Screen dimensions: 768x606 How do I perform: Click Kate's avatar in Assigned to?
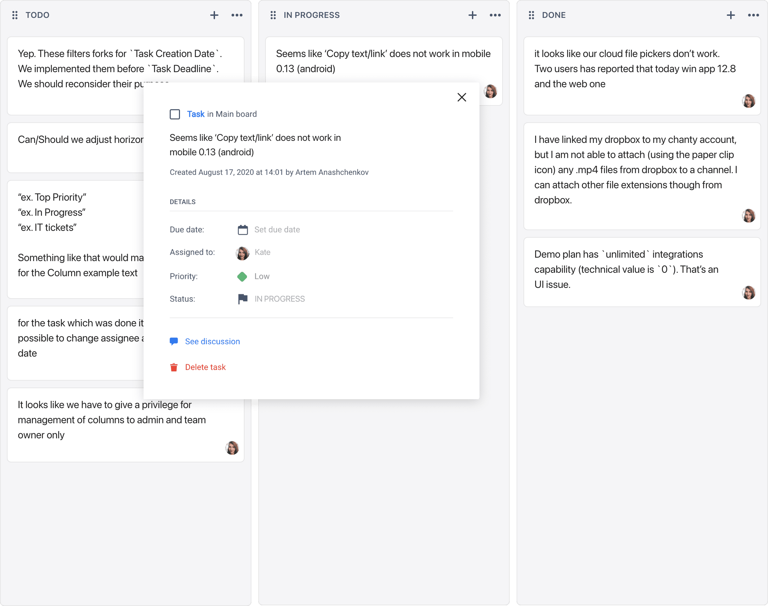(x=242, y=253)
